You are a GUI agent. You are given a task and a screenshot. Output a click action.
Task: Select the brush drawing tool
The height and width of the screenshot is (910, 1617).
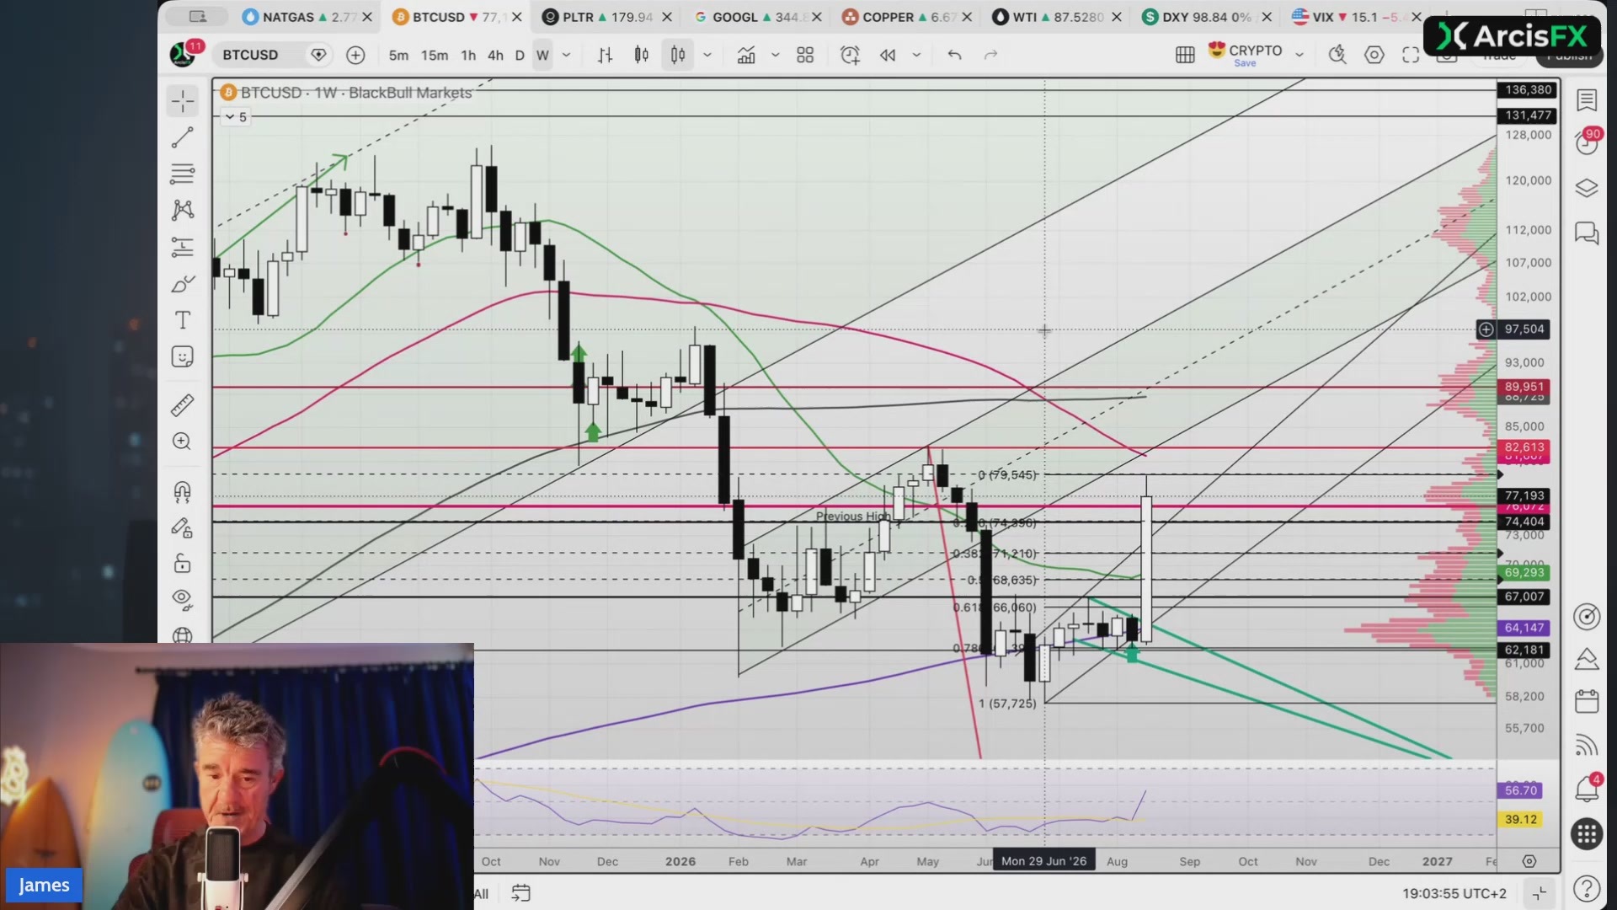(x=183, y=284)
